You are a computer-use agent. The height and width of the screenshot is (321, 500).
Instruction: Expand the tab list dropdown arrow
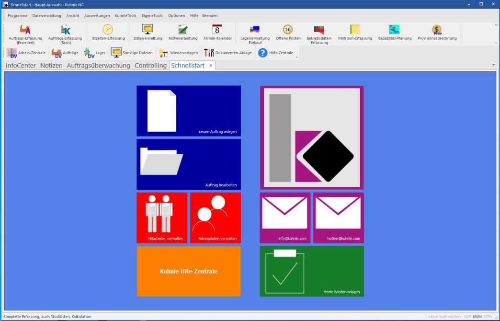click(x=493, y=65)
